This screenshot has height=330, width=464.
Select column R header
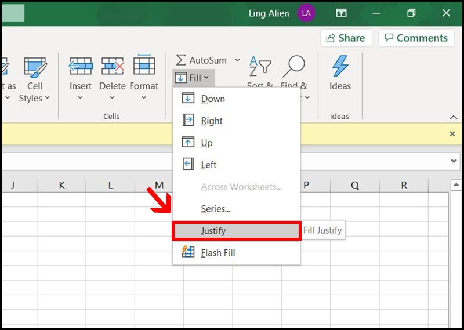click(404, 185)
